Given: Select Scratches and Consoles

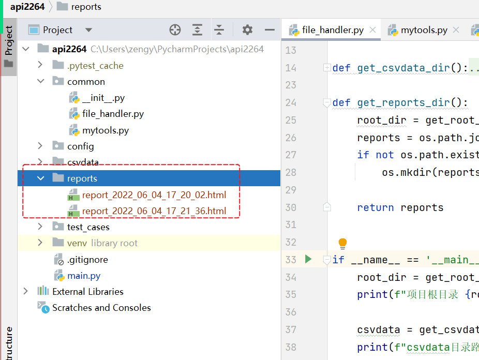Looking at the screenshot, I should (x=102, y=307).
